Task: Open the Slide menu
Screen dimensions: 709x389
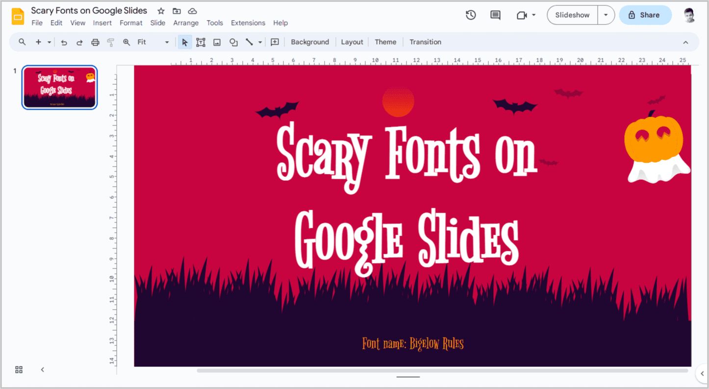Action: 158,23
